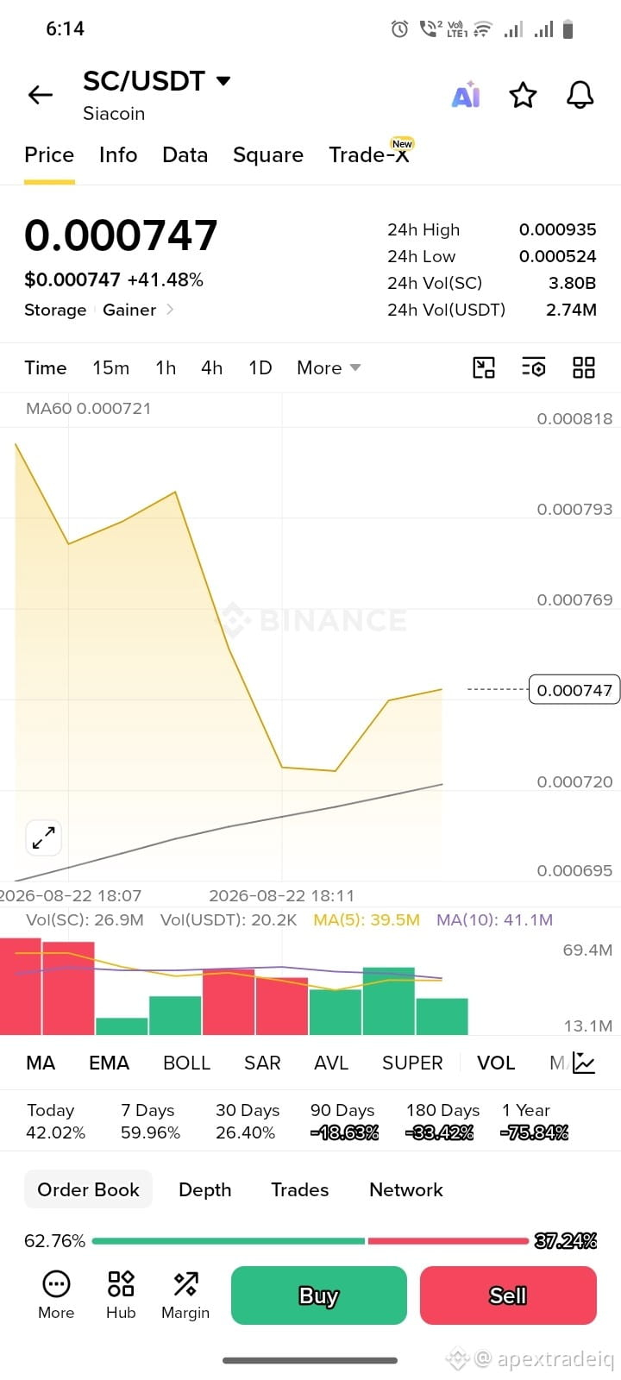Tap 30 Days 26.40% performance
This screenshot has width=621, height=1380.
(248, 1121)
